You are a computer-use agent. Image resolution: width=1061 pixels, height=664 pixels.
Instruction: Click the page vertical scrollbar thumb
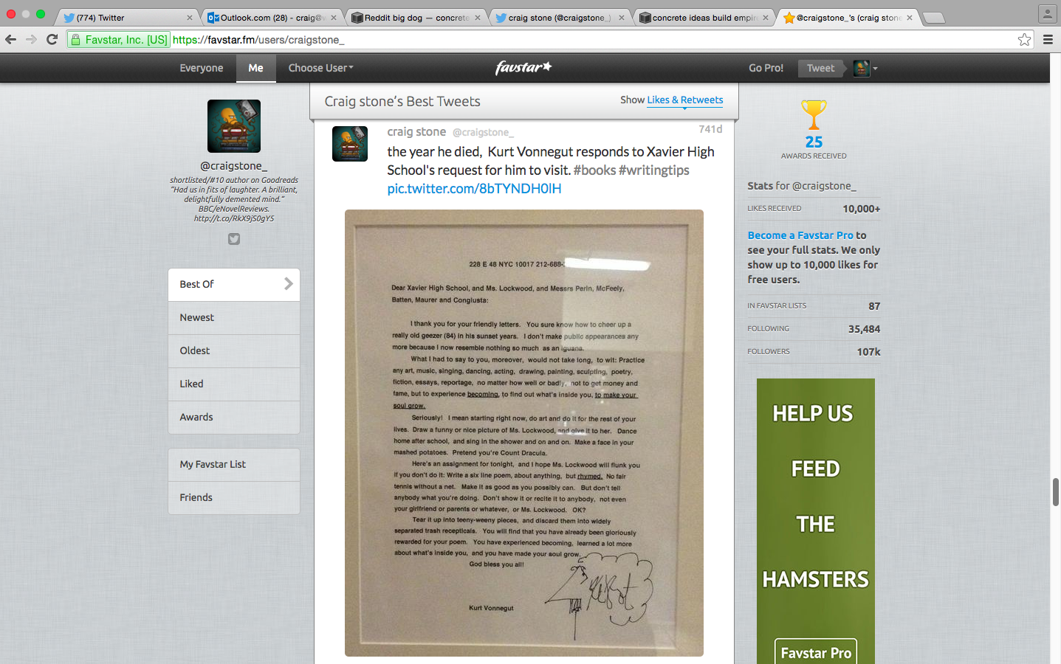[x=1056, y=492]
